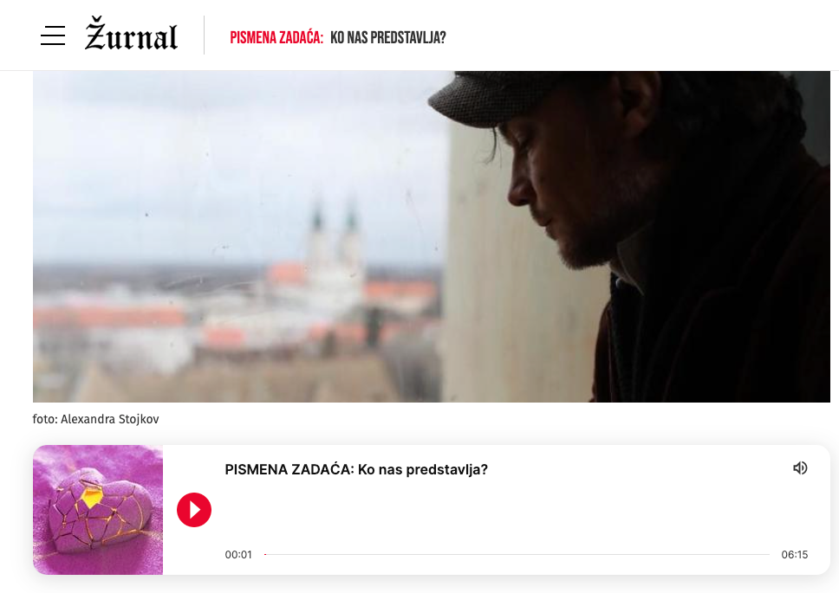Select the Alexandra Stojkov photo credit

tap(110, 419)
